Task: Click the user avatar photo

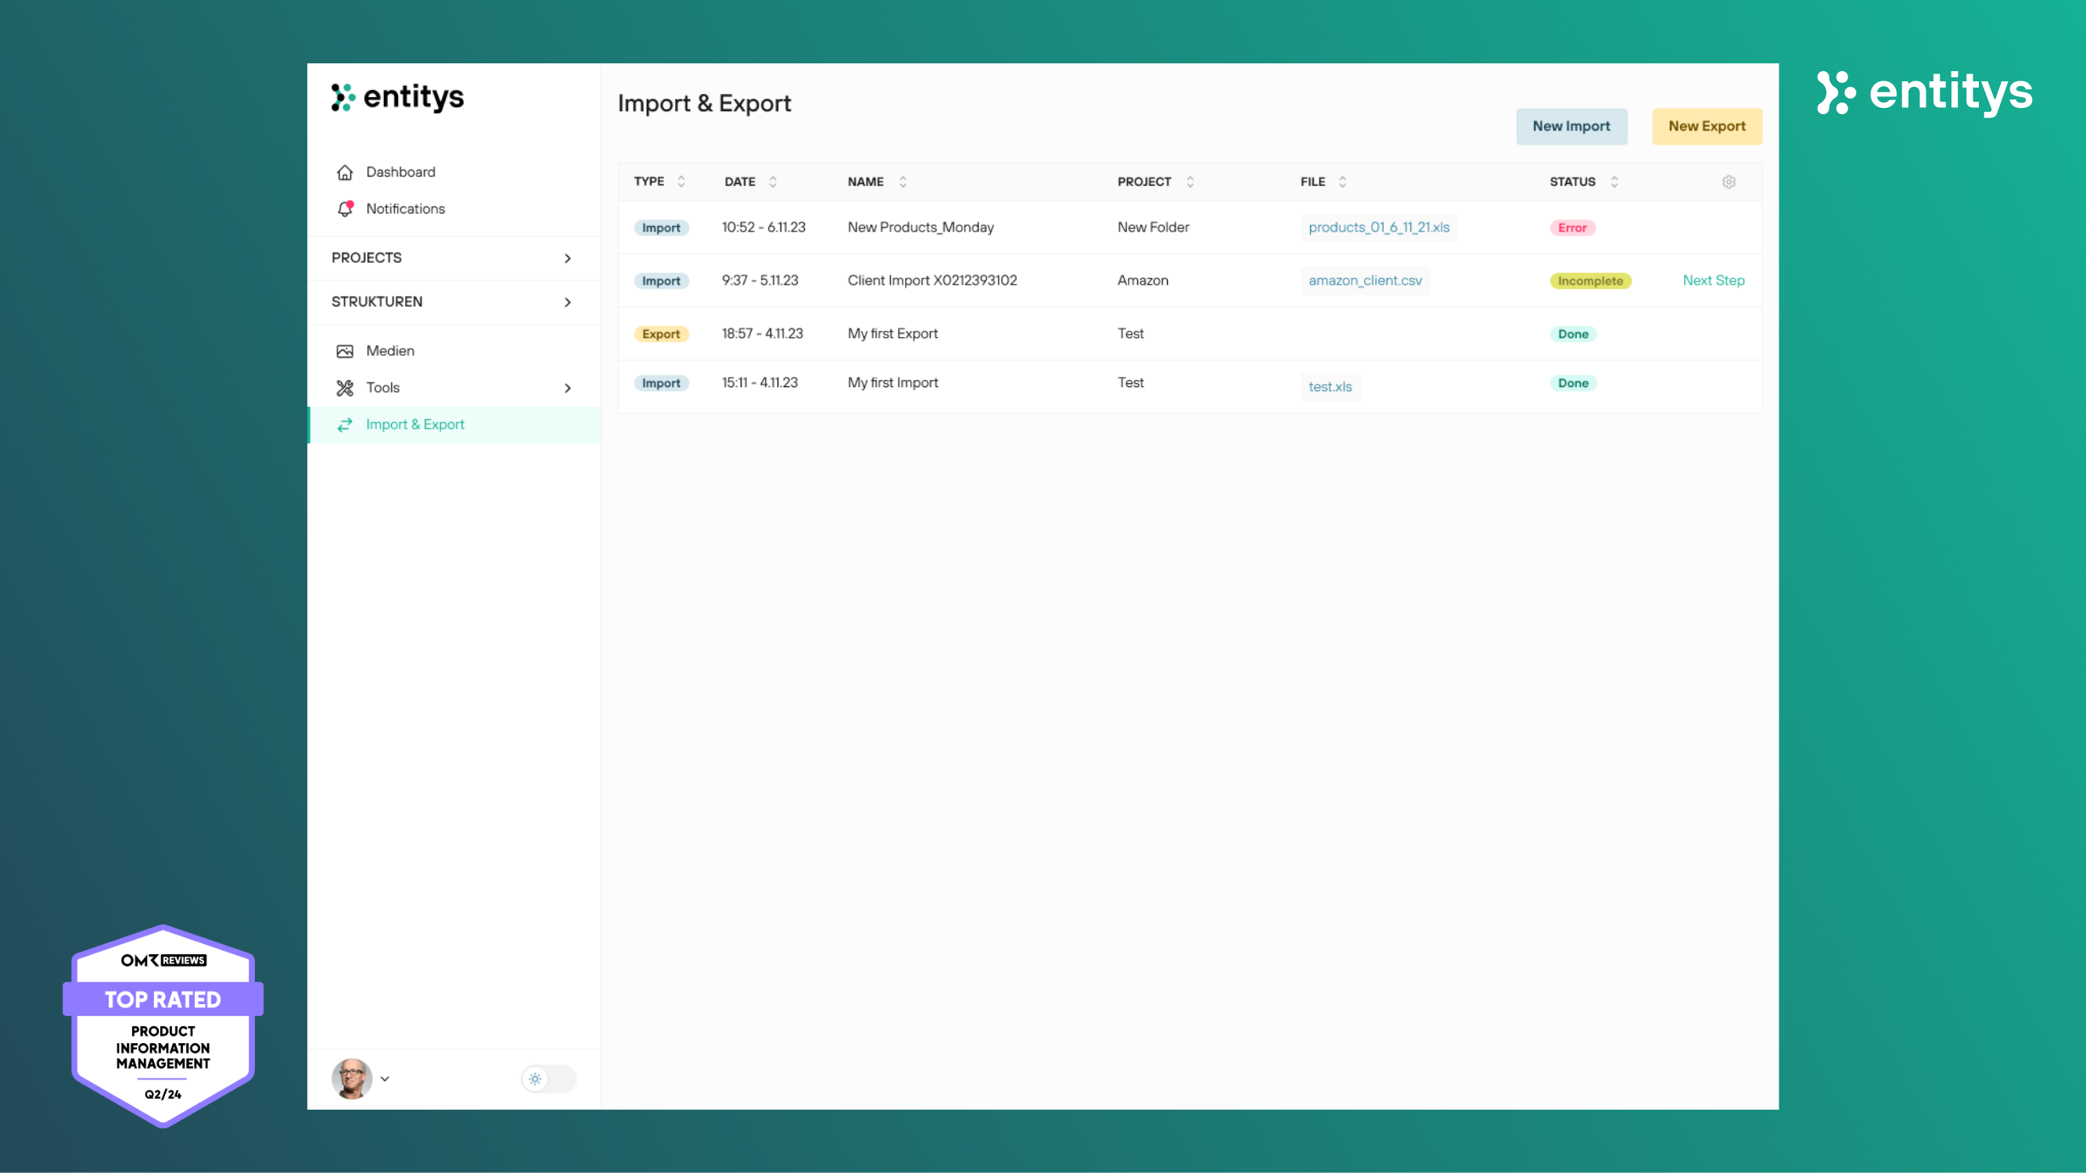Action: click(x=351, y=1078)
